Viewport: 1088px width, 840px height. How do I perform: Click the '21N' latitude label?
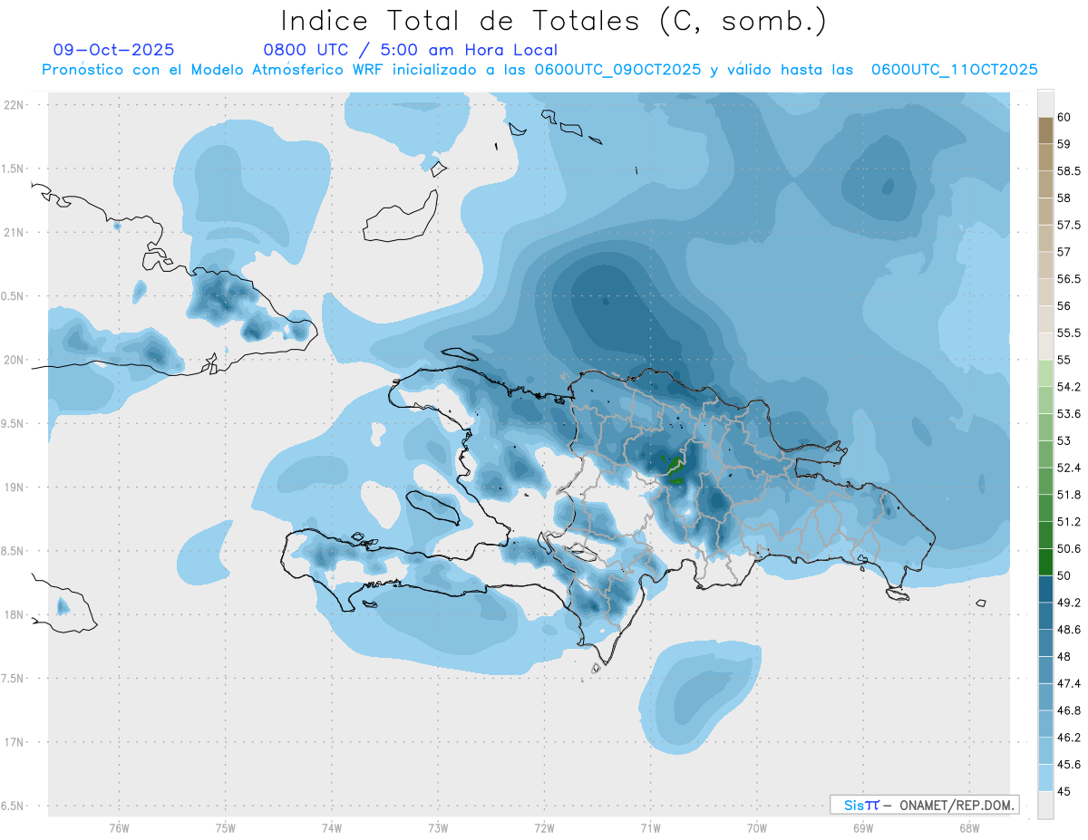coord(14,232)
